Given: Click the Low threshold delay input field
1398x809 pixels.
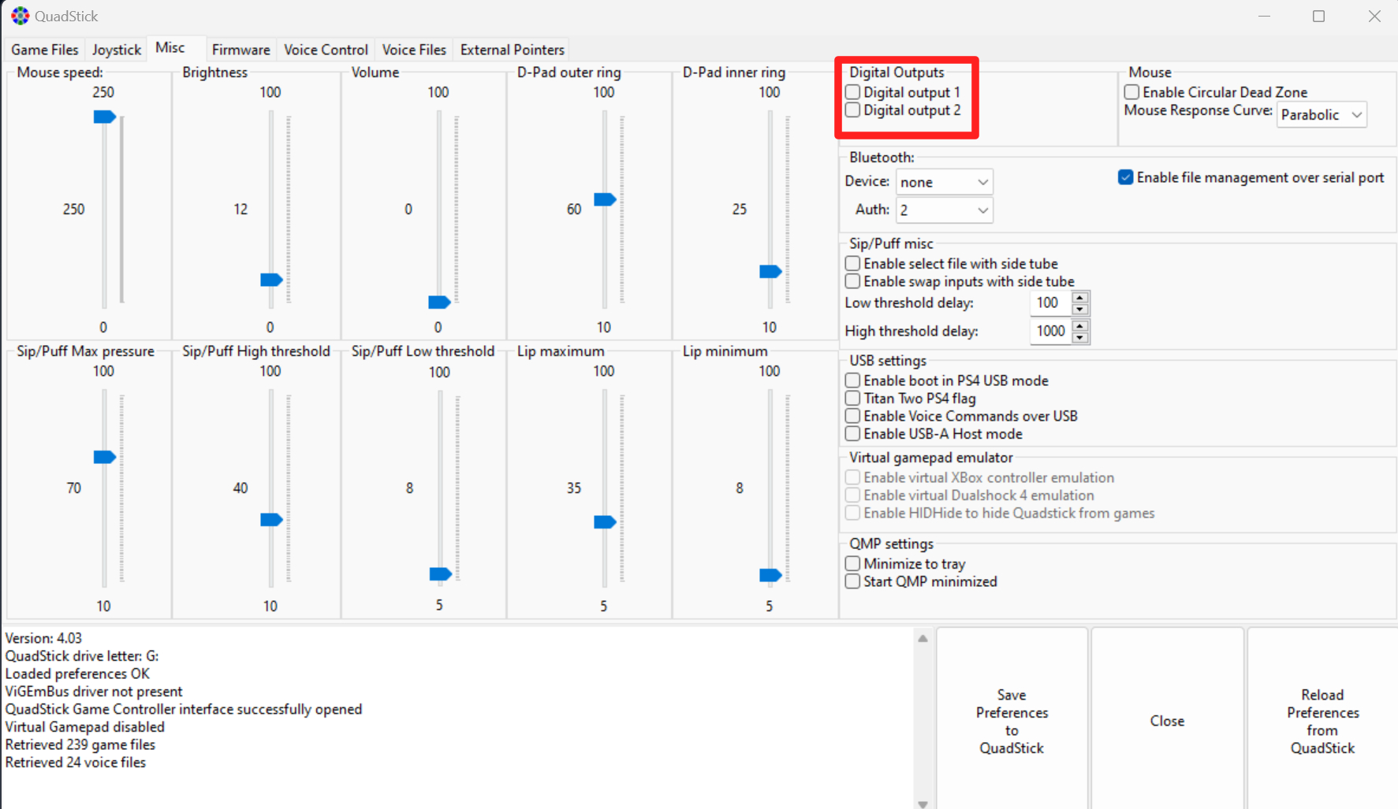Looking at the screenshot, I should click(1049, 303).
